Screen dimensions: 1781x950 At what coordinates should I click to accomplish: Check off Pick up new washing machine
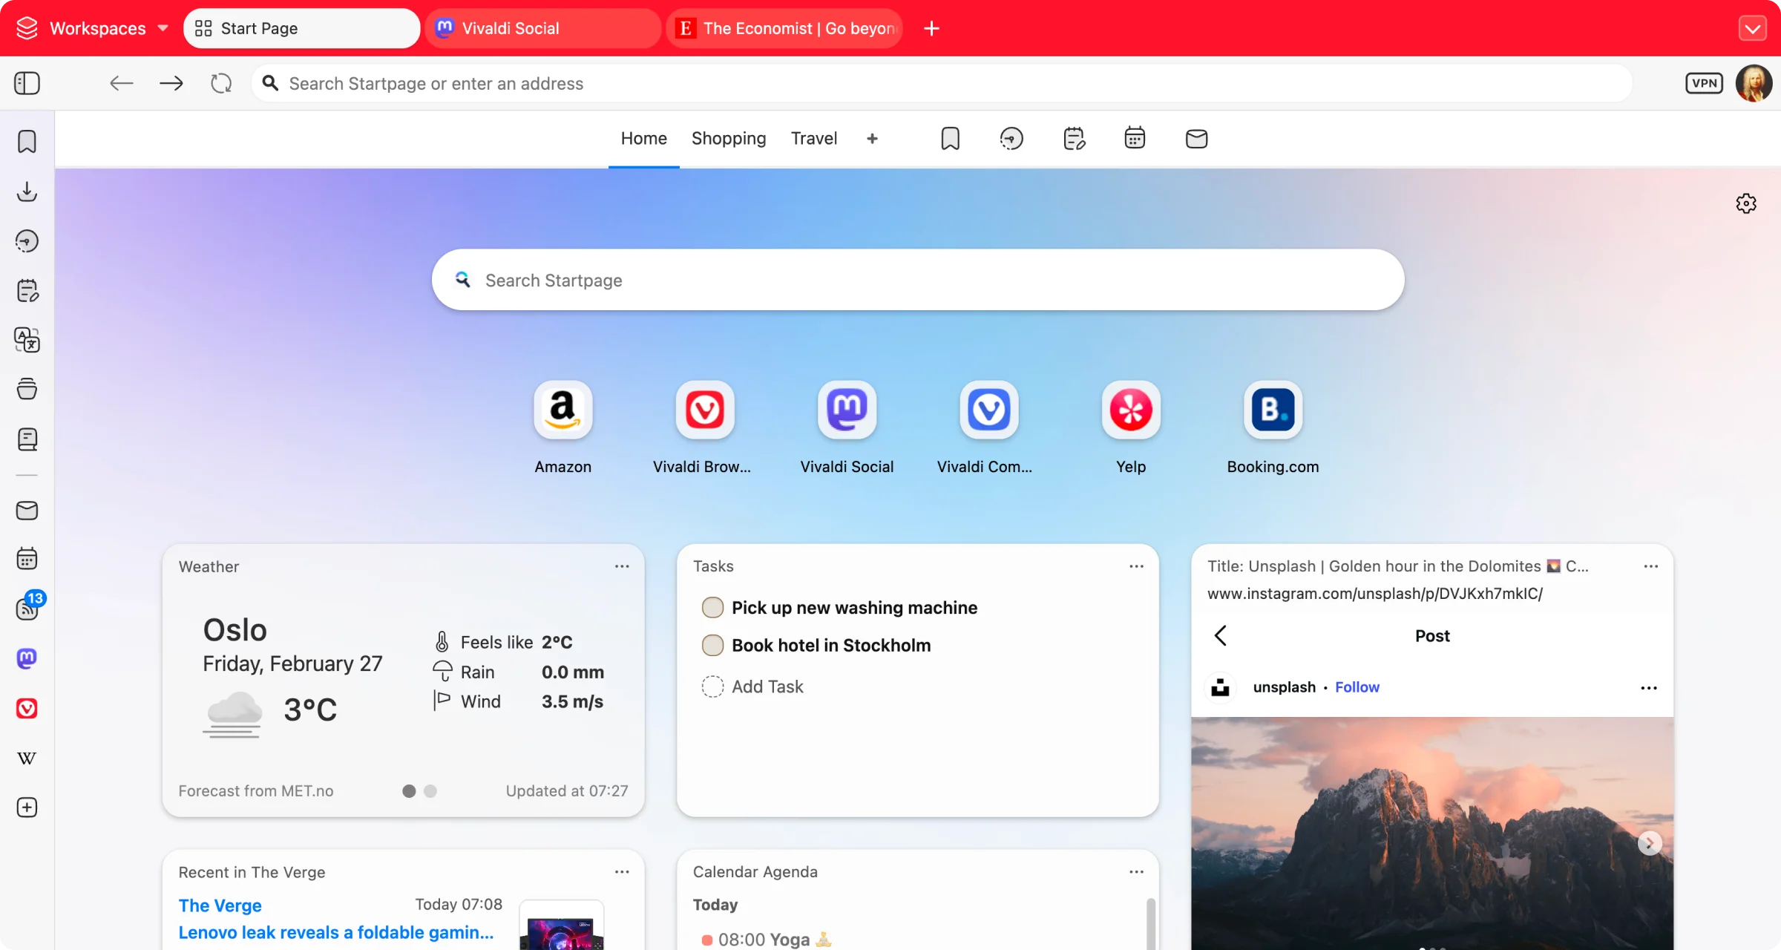click(712, 608)
